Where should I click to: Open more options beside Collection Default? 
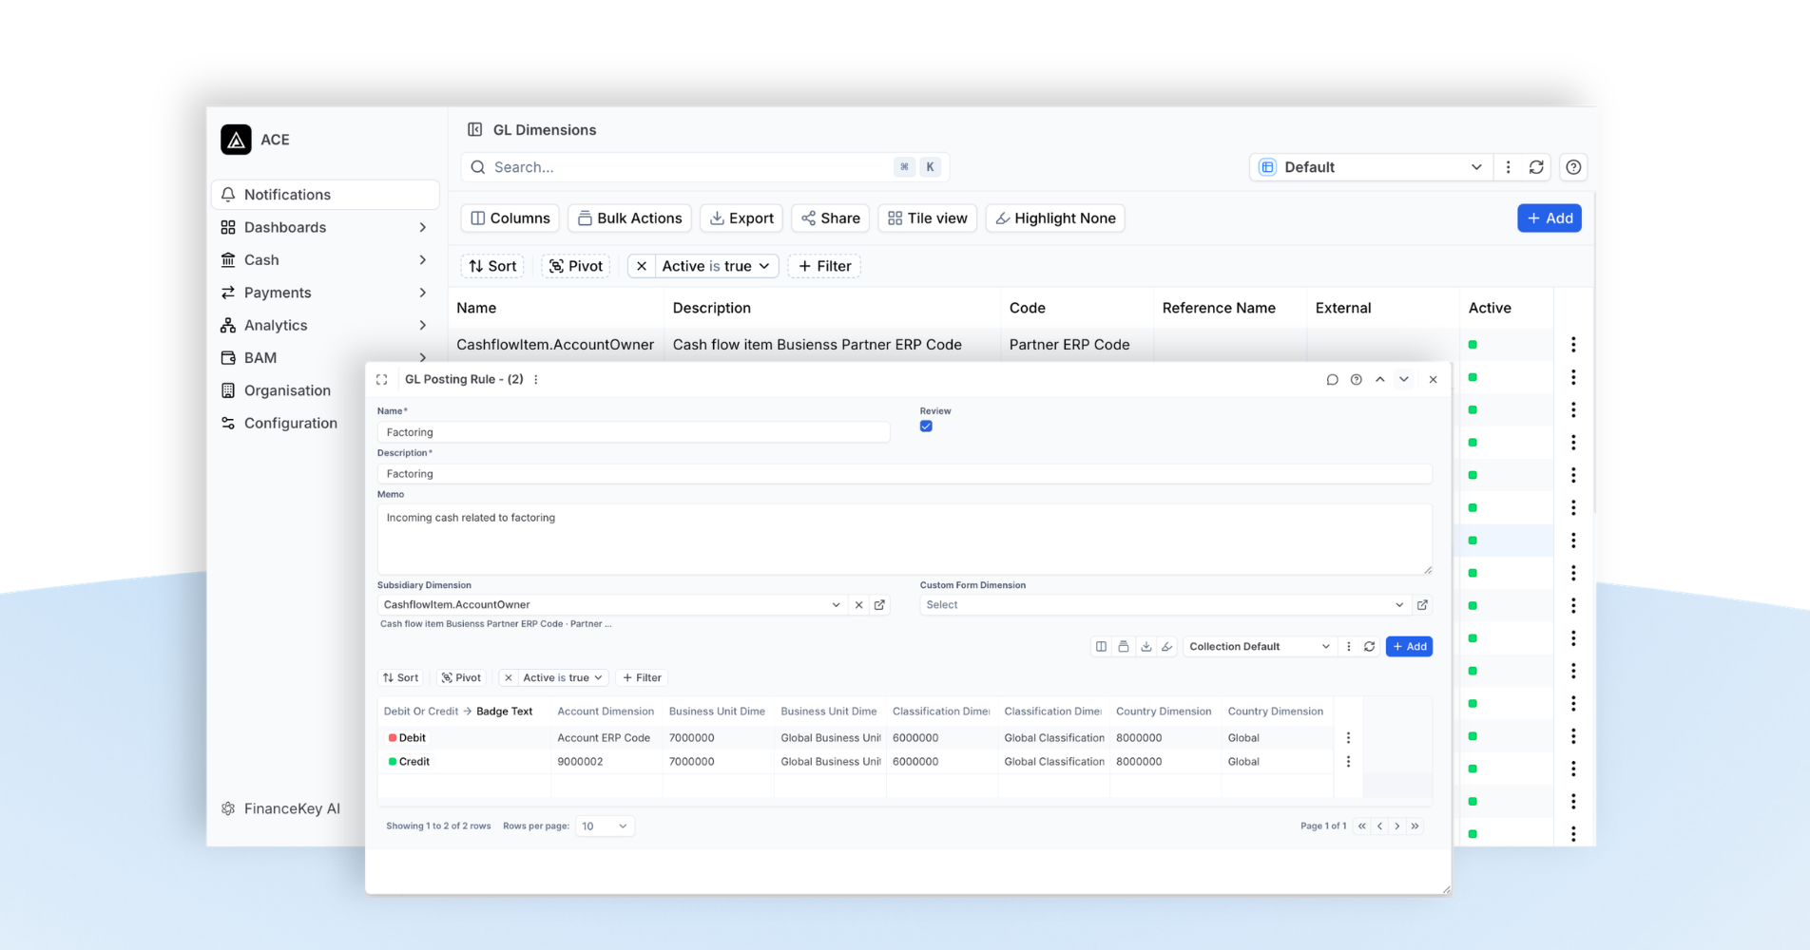click(1348, 647)
